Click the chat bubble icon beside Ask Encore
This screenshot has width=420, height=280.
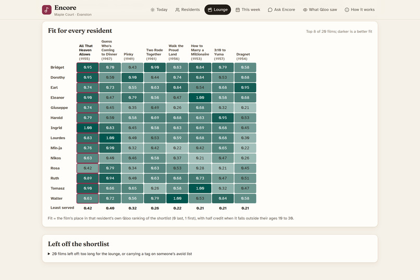pos(270,10)
